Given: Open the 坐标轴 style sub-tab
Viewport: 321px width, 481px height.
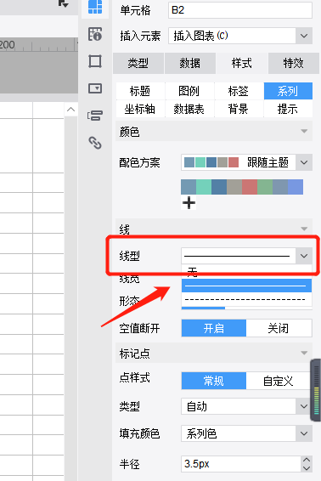Looking at the screenshot, I should (140, 109).
